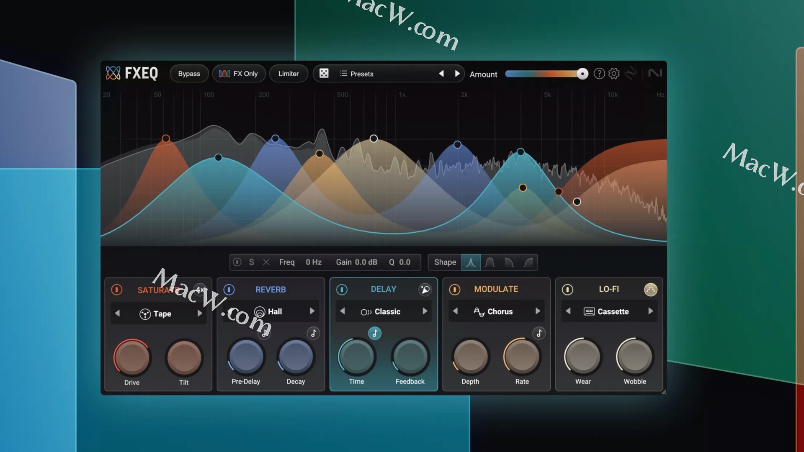
Task: Select the orange EQ node near 50 Hz
Action: coord(166,139)
